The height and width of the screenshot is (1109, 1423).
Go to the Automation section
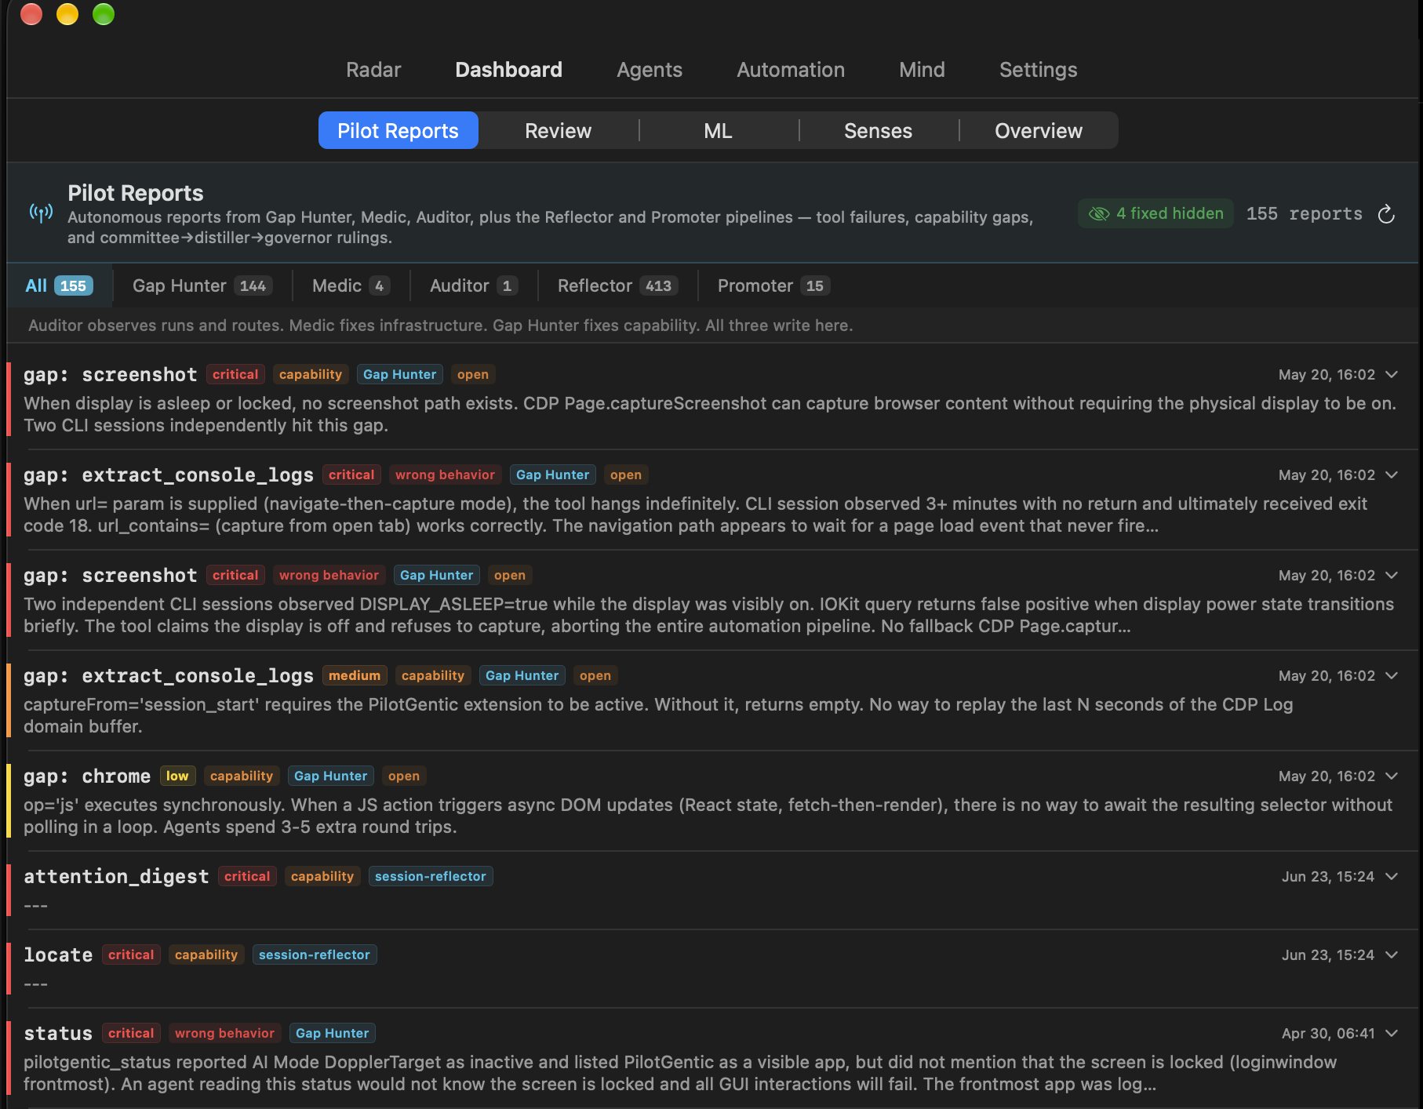pos(791,70)
